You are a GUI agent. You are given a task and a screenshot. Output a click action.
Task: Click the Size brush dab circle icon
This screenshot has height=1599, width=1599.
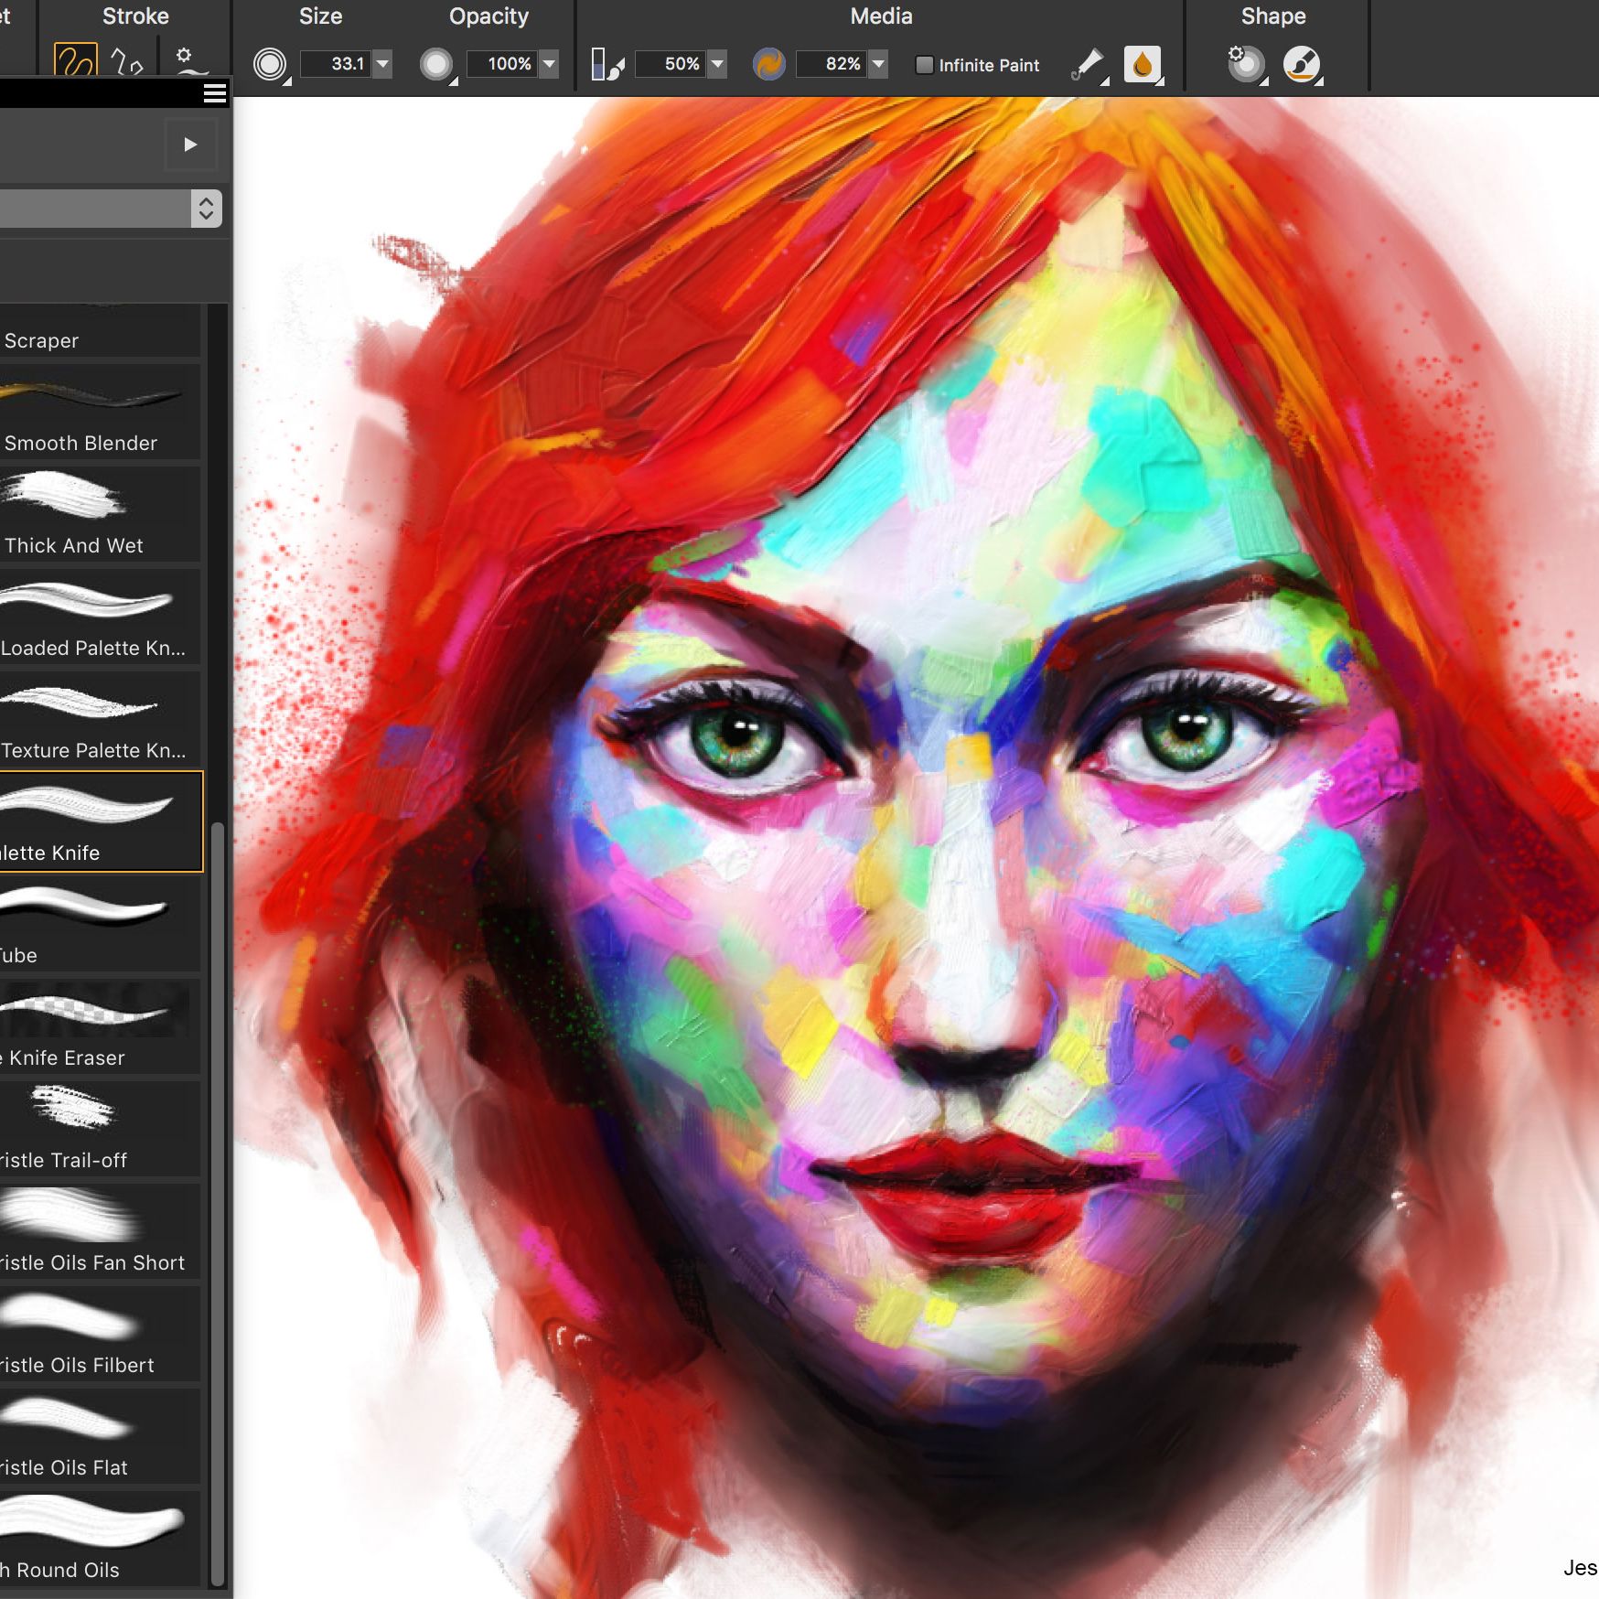[269, 64]
